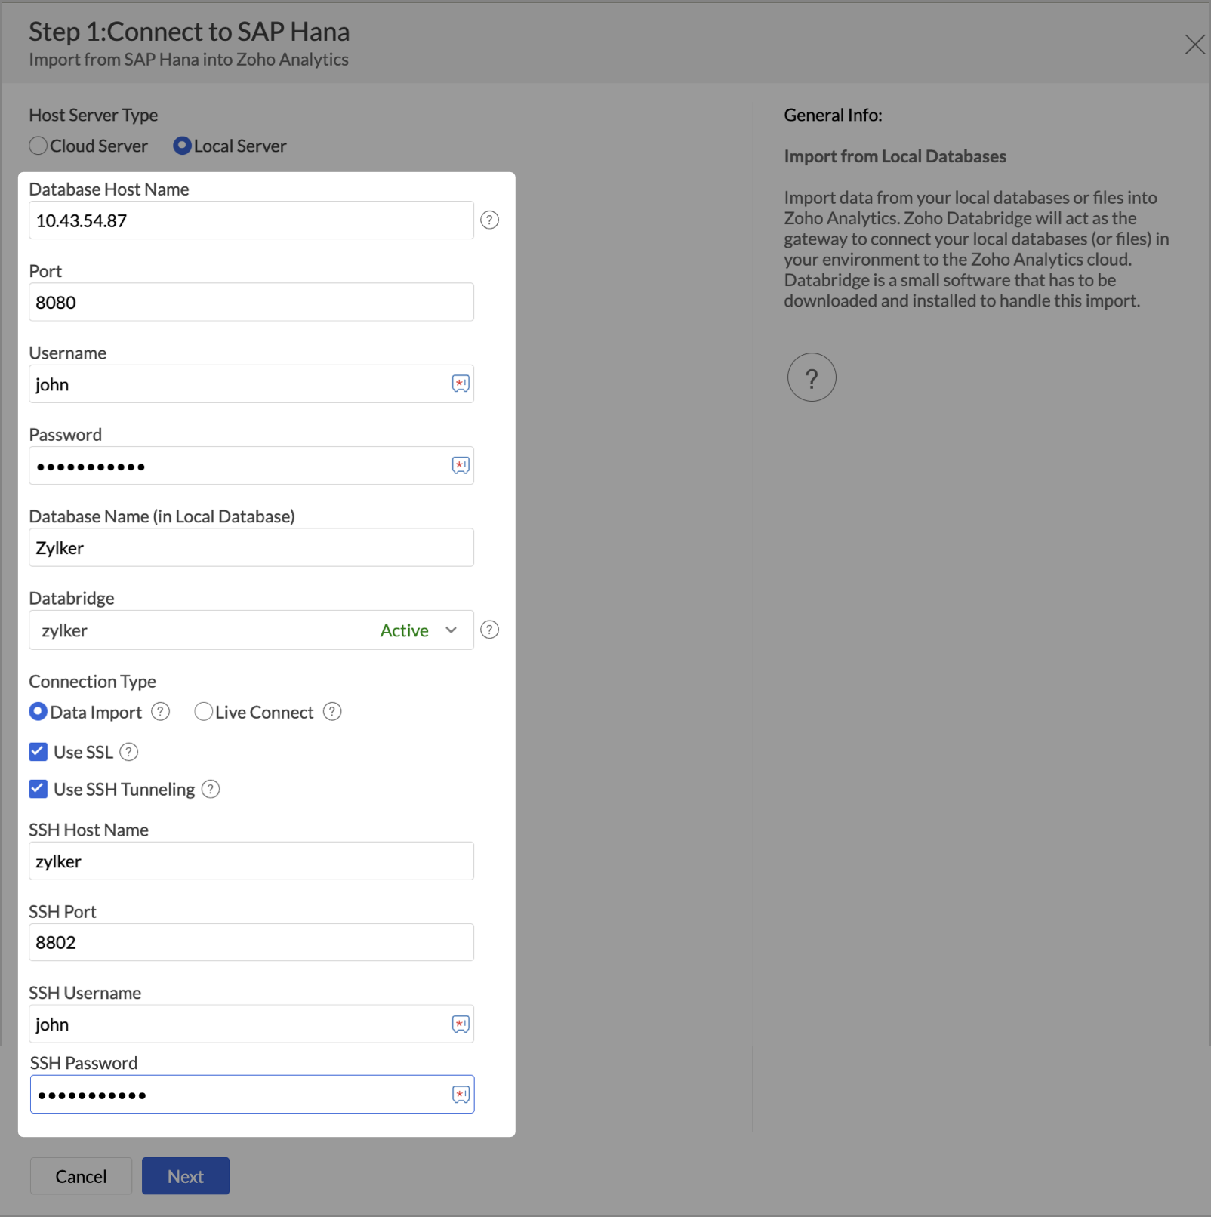
Task: Click help icon next to Use SSH Tunneling
Action: (x=211, y=789)
